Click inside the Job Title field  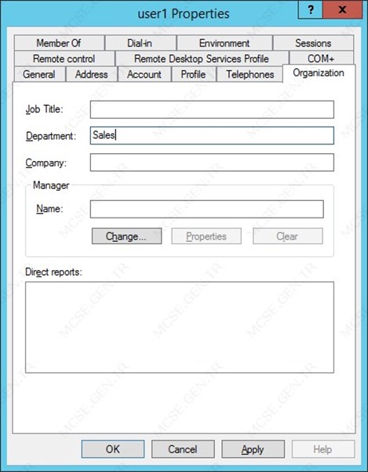point(212,110)
